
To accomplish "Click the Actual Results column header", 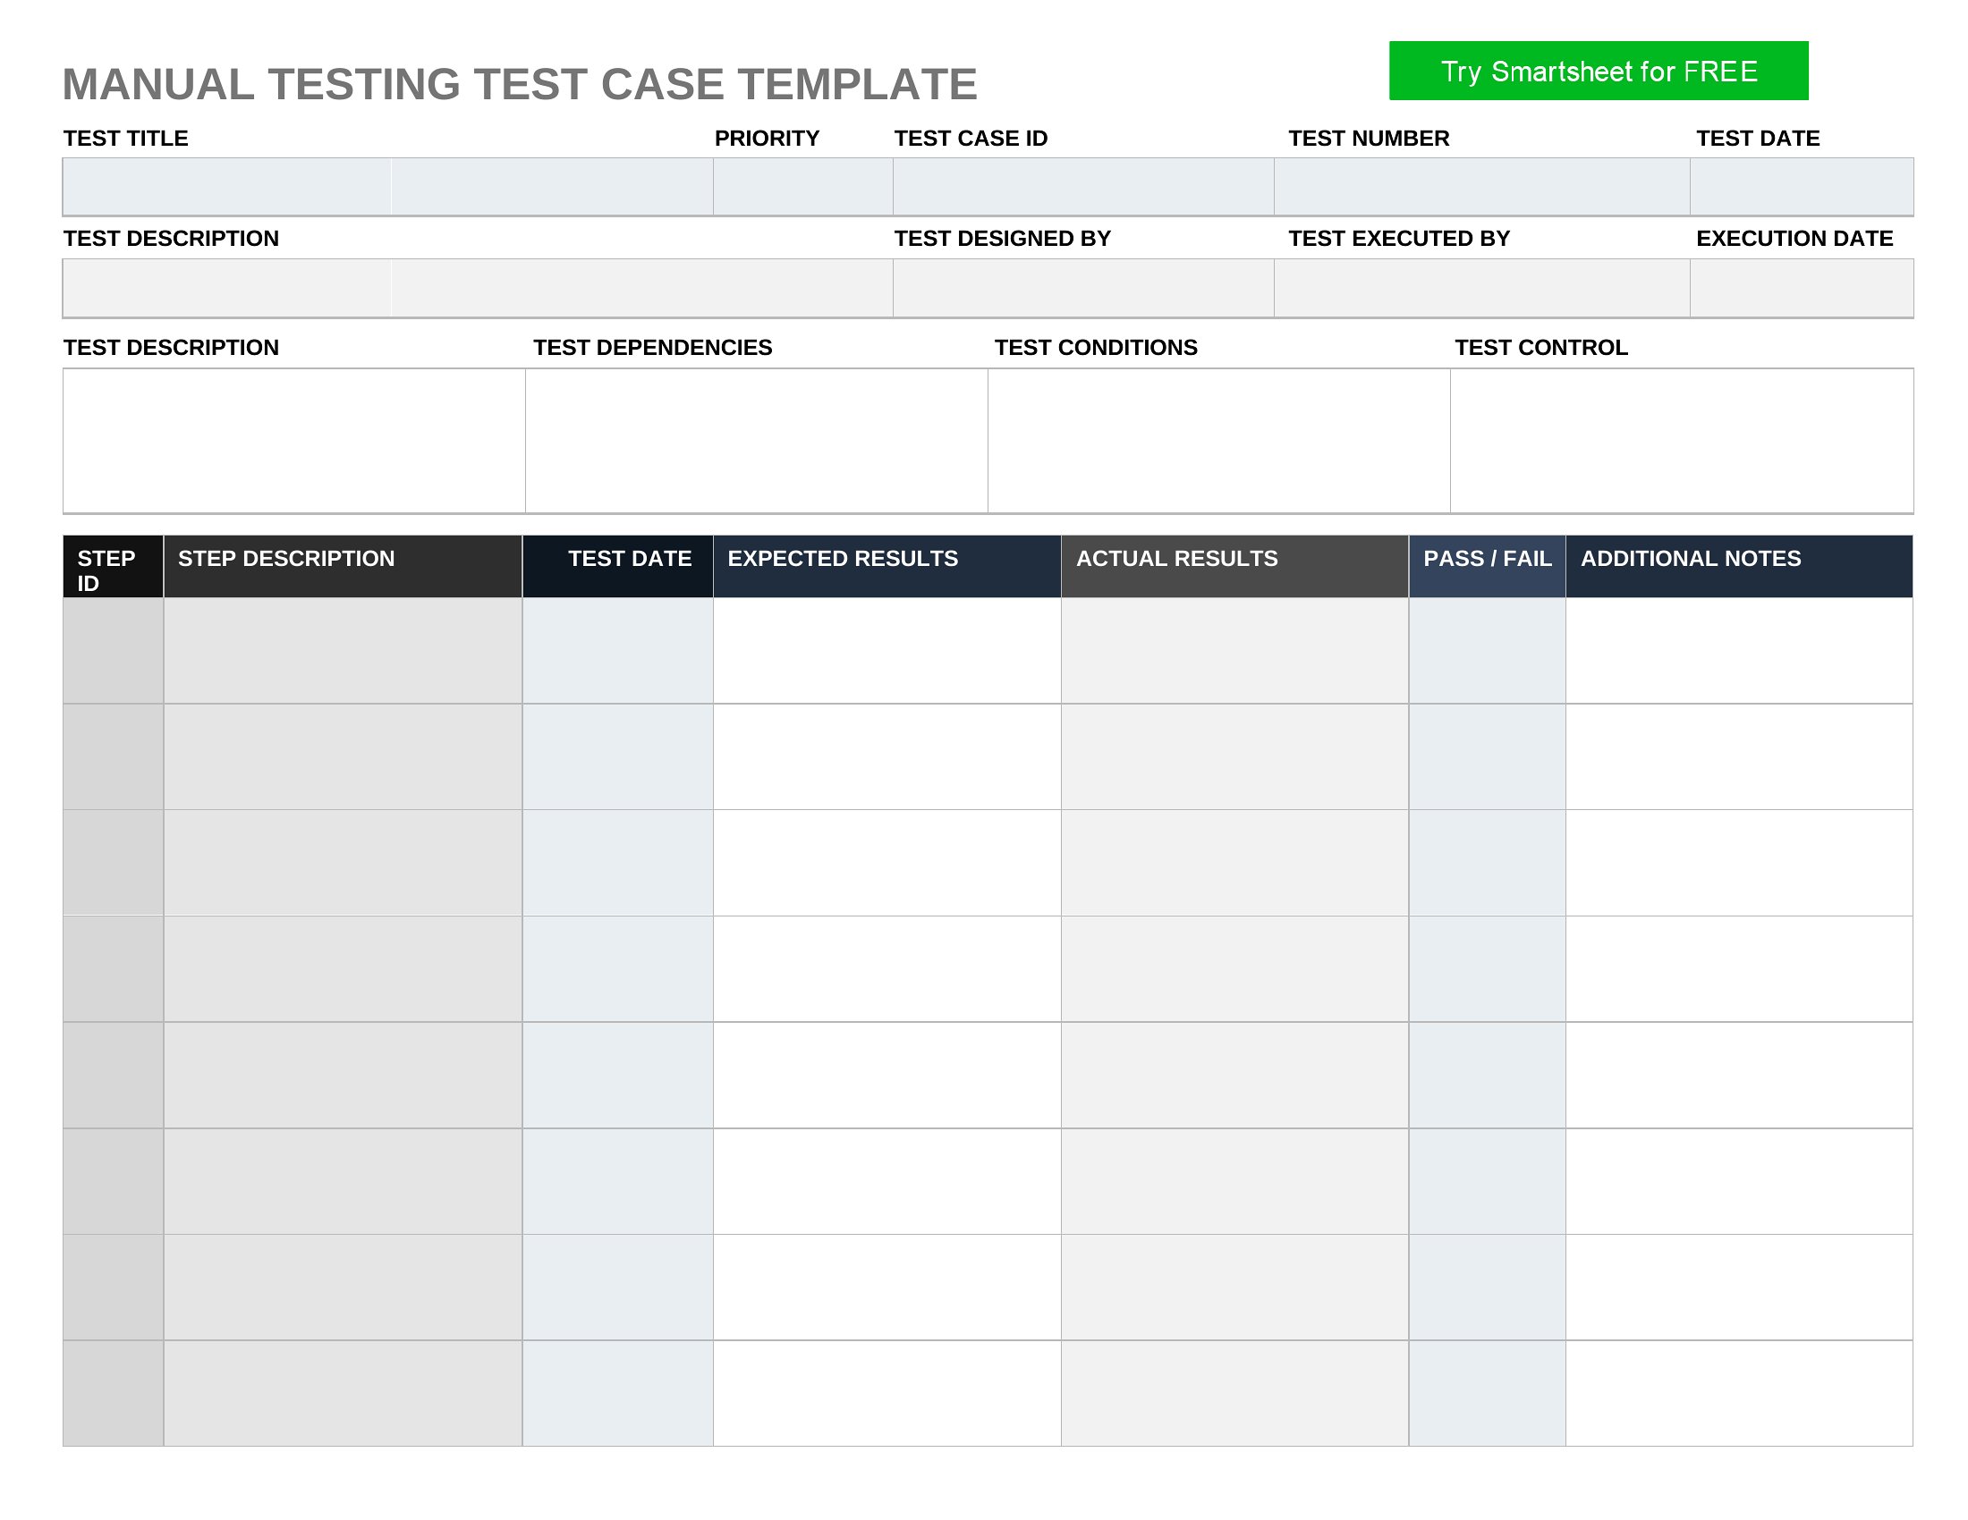I will 1234,566.
